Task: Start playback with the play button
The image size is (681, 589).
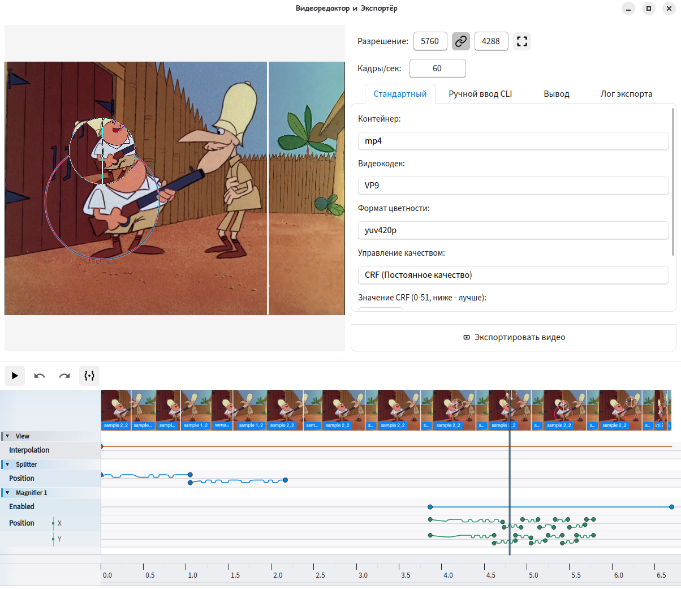Action: pos(15,376)
